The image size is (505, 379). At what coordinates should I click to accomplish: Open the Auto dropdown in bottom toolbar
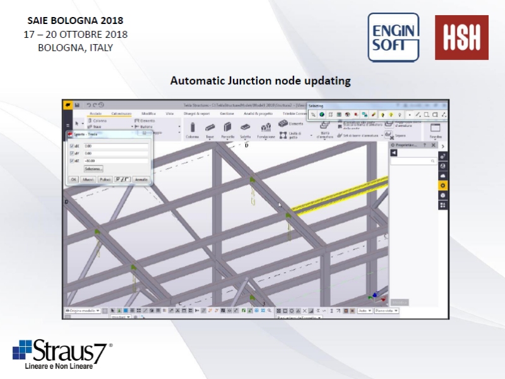(x=365, y=311)
